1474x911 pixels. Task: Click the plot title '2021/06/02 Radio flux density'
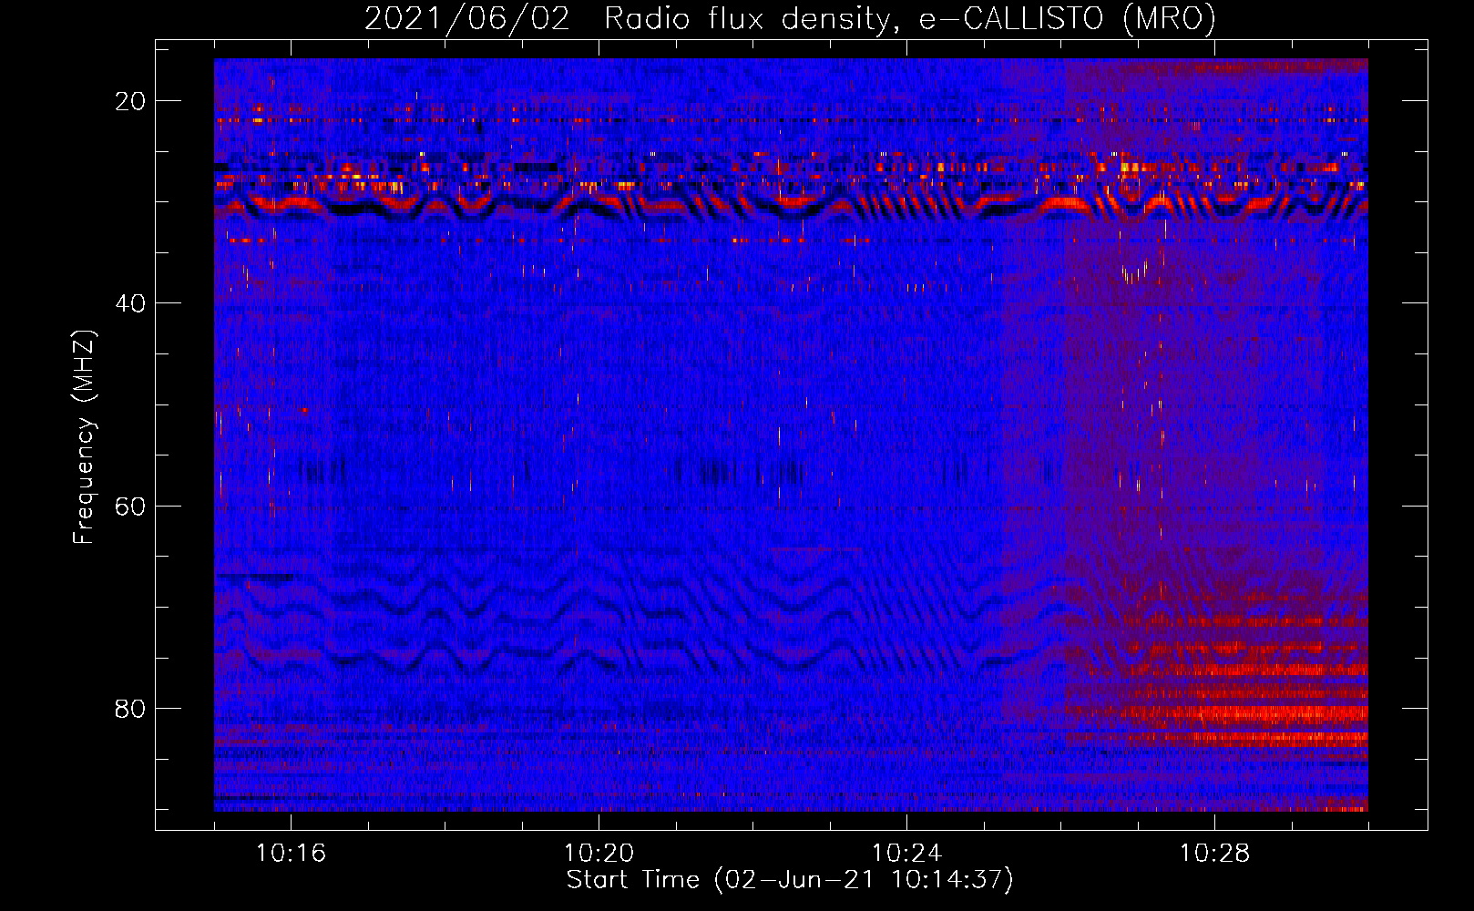coord(790,18)
